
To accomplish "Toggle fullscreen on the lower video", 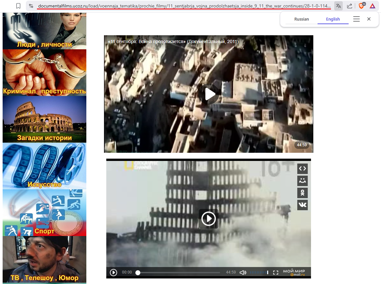I will point(276,273).
